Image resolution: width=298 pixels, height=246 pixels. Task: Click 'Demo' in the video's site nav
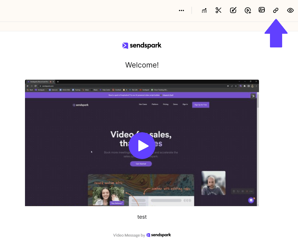[x=176, y=104]
